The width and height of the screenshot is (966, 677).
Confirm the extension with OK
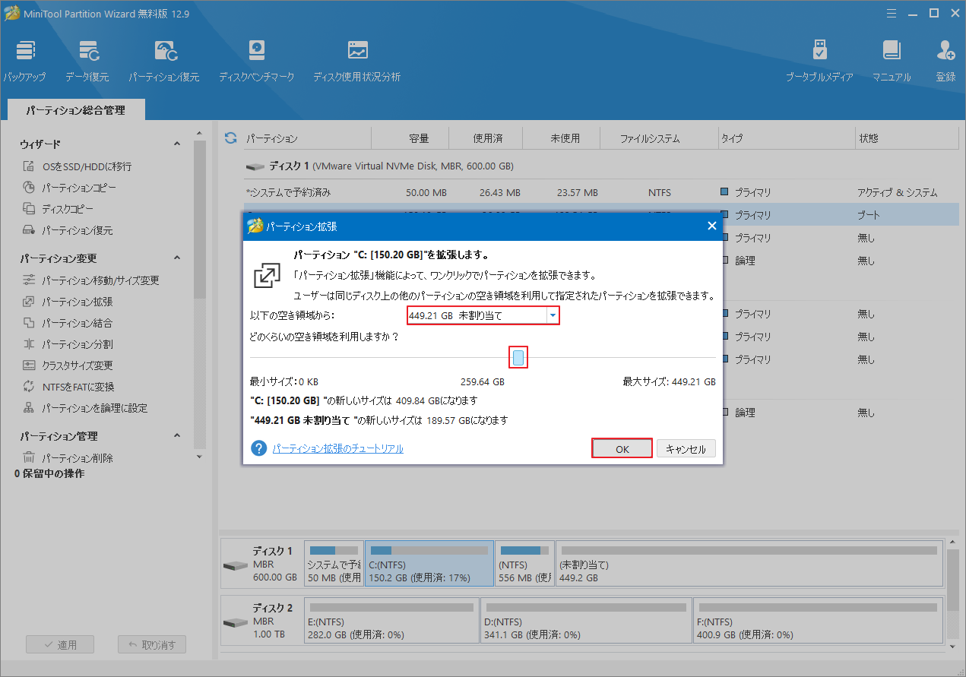pos(622,449)
